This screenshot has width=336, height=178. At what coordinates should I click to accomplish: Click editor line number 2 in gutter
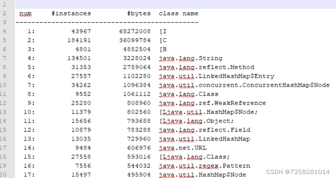pyautogui.click(x=4, y=14)
